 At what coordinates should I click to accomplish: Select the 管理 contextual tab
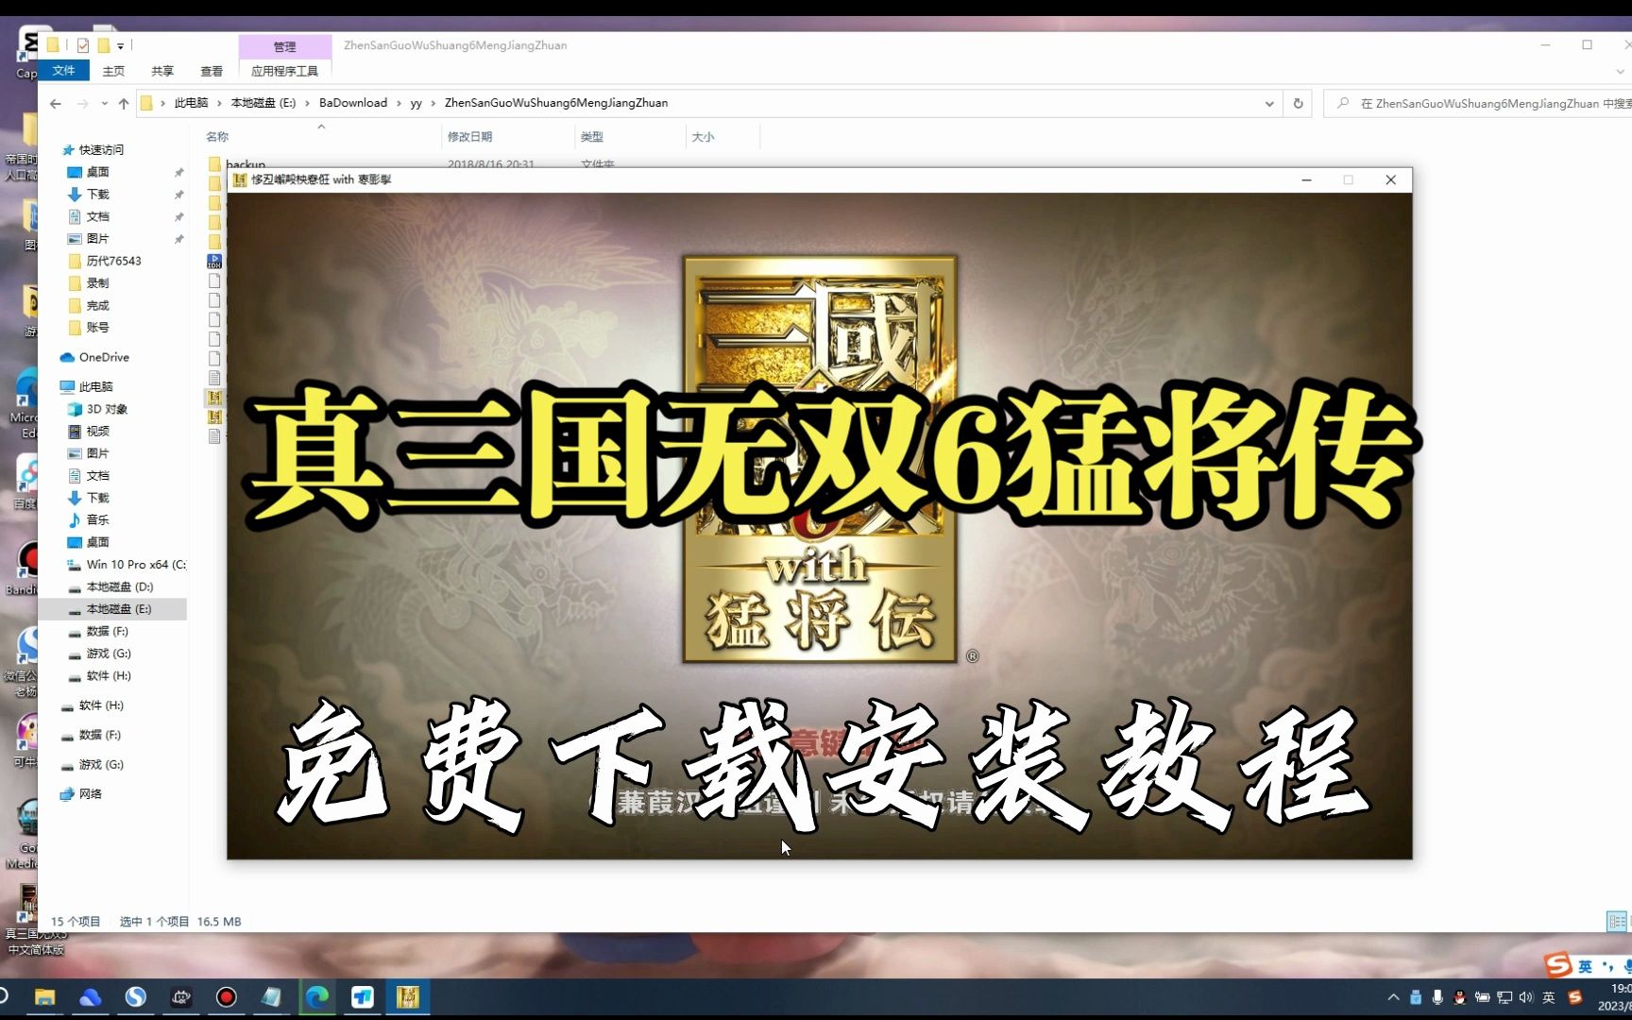[x=284, y=46]
